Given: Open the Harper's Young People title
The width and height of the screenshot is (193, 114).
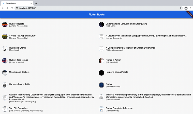Looking at the screenshot, I should [117, 72].
